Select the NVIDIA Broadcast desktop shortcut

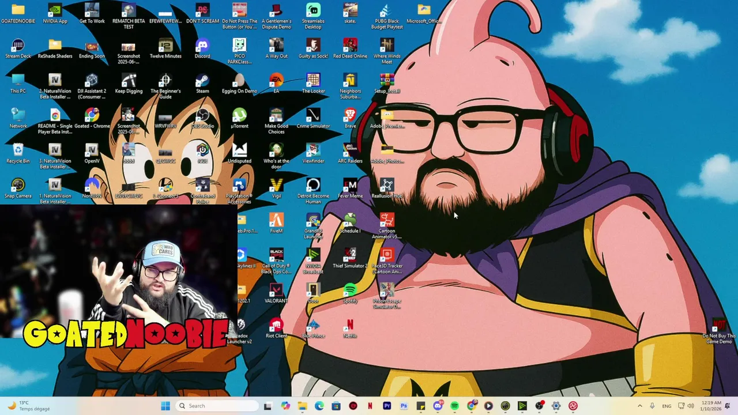[313, 262]
